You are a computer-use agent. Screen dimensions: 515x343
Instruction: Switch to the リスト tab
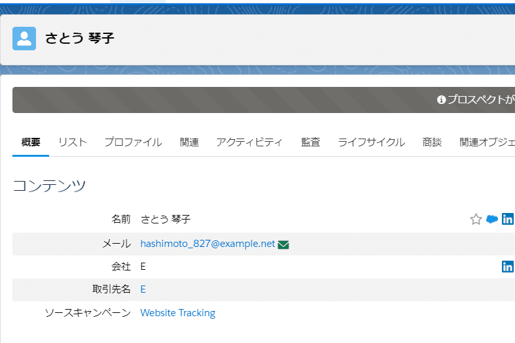point(73,142)
